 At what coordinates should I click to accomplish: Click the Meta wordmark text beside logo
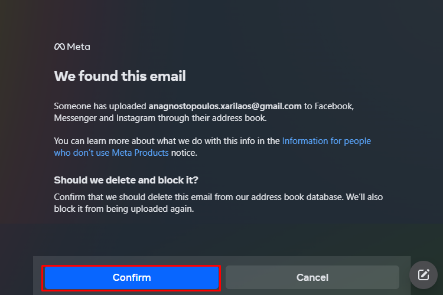[x=79, y=47]
